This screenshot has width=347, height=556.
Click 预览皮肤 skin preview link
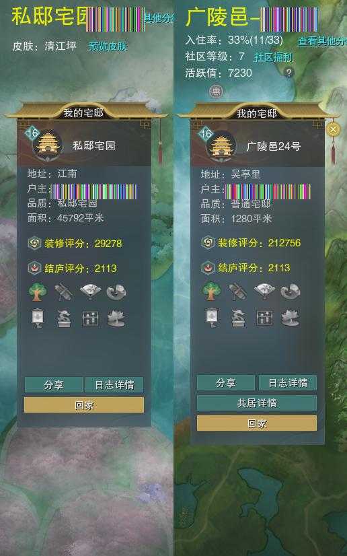tap(108, 46)
